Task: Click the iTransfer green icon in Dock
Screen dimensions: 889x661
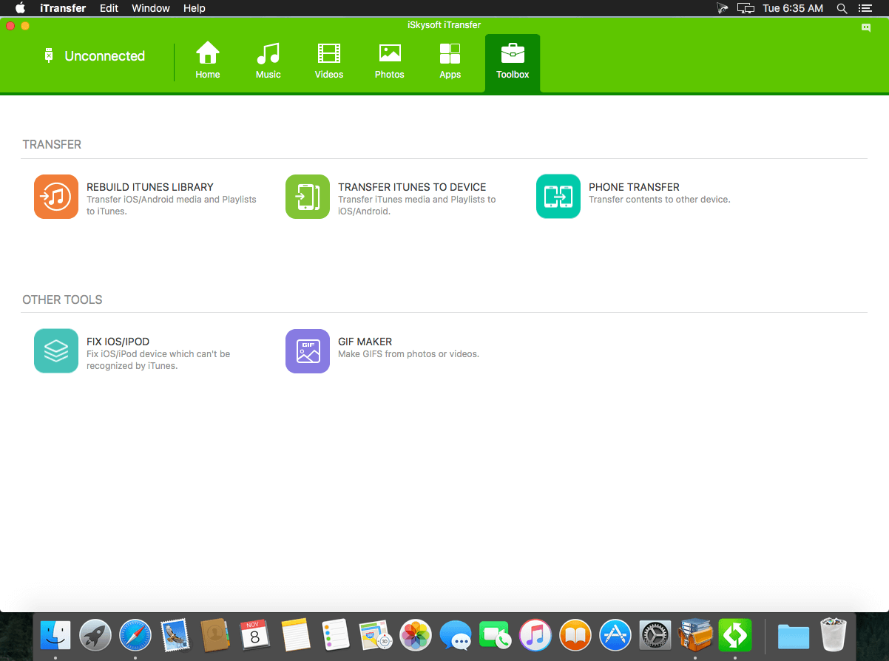Action: (x=735, y=635)
